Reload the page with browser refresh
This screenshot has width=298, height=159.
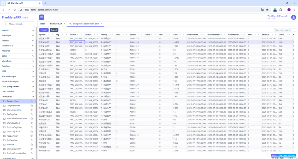(x=15, y=10)
